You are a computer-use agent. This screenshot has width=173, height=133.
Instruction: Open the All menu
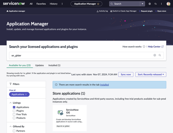tap(31, 4)
